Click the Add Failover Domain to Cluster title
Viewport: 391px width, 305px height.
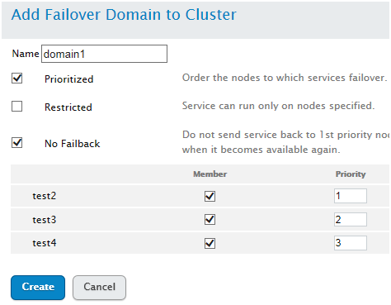(x=124, y=15)
